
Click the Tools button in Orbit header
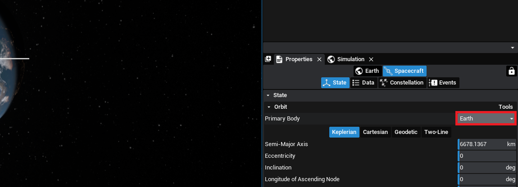click(505, 107)
